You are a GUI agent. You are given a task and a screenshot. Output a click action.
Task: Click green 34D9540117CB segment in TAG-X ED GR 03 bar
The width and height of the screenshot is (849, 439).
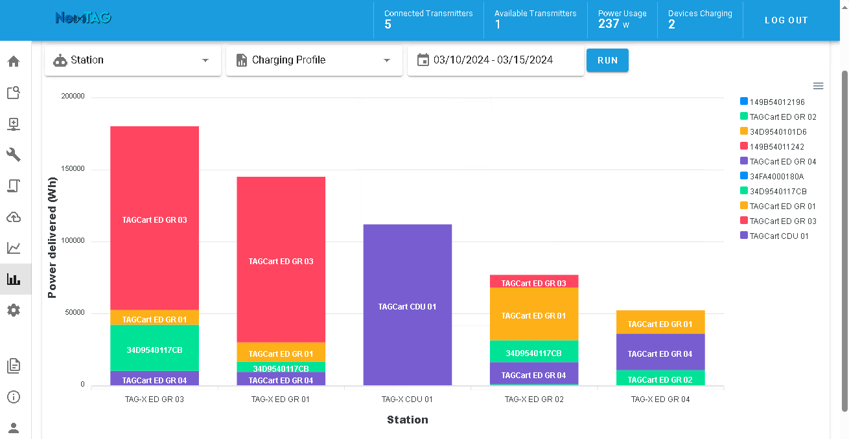click(154, 348)
